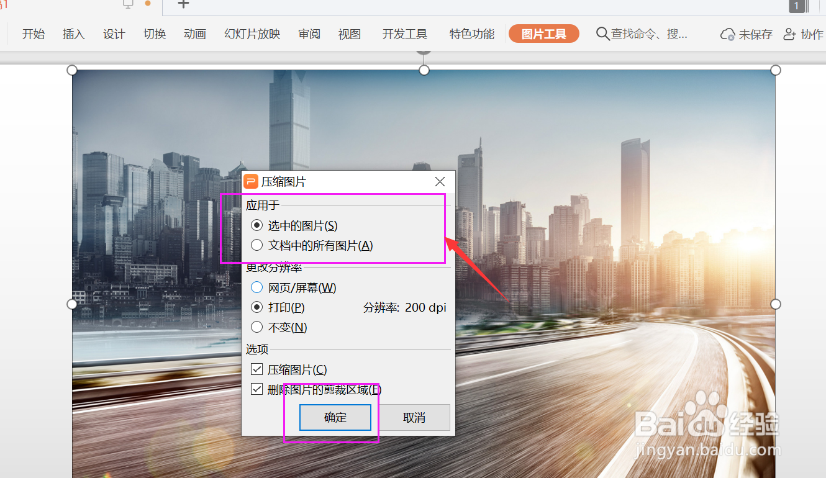
Task: Click the left-middle image resize handle
Action: [x=72, y=304]
